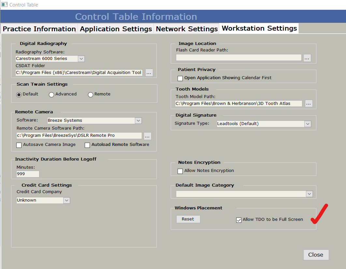Switch to the Practice Information tab
This screenshot has width=346, height=269.
[x=39, y=29]
